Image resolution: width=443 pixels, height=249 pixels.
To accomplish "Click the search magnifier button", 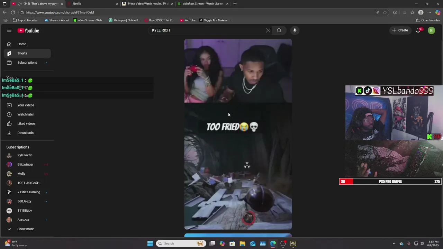I will coord(279,30).
